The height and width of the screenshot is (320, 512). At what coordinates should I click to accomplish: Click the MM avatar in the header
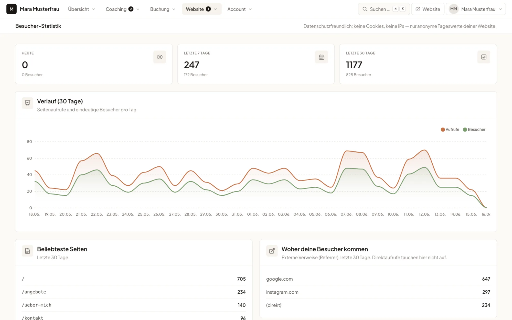point(453,9)
